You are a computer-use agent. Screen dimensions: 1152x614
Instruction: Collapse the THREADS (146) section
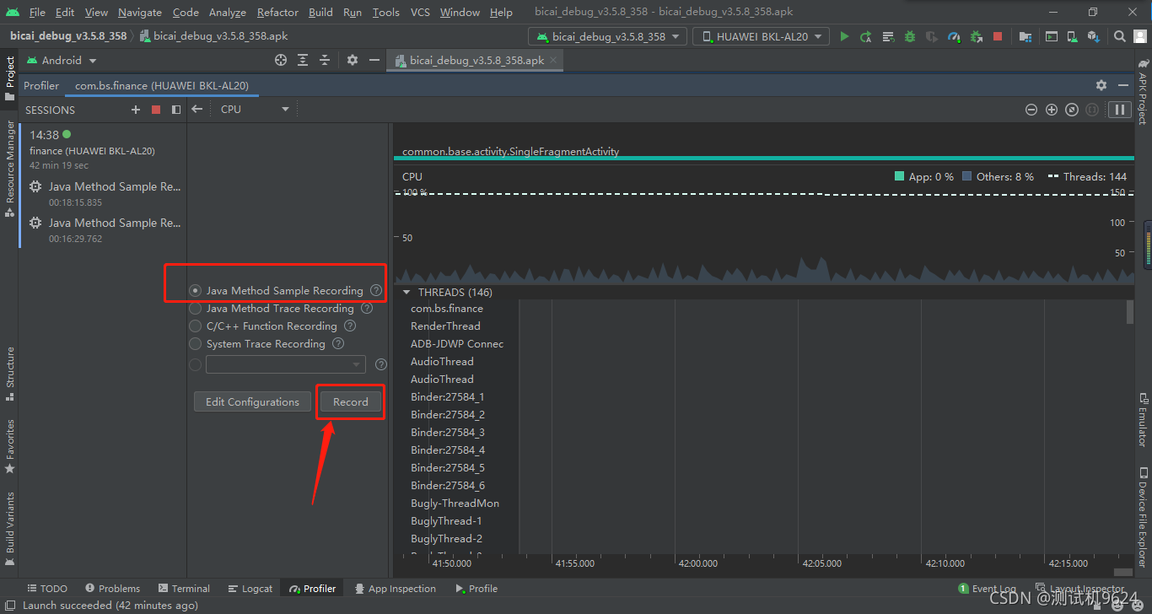pos(406,293)
